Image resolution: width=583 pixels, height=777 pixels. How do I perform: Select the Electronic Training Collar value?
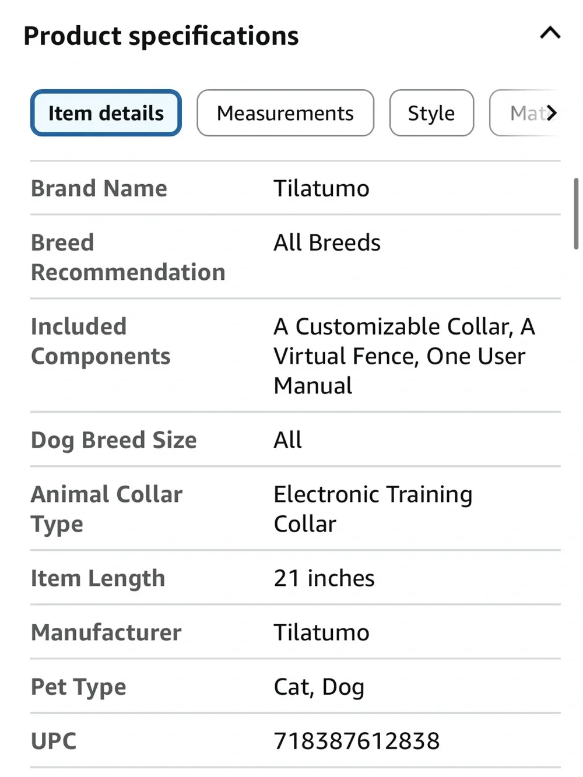(x=373, y=509)
